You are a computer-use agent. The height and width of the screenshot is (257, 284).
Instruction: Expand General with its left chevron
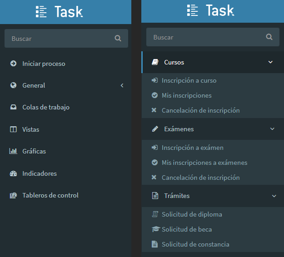point(122,85)
